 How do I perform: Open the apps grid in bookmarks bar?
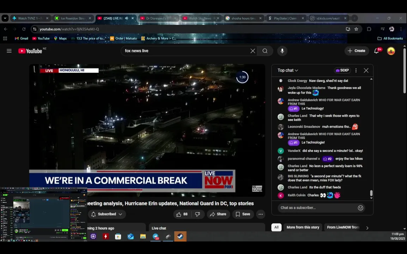(x=5, y=38)
